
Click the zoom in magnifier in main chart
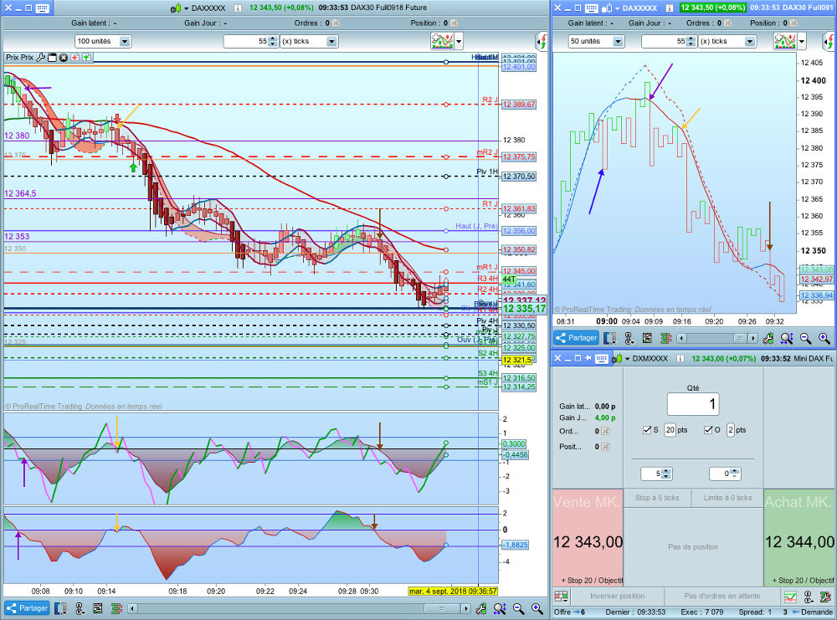point(537,608)
